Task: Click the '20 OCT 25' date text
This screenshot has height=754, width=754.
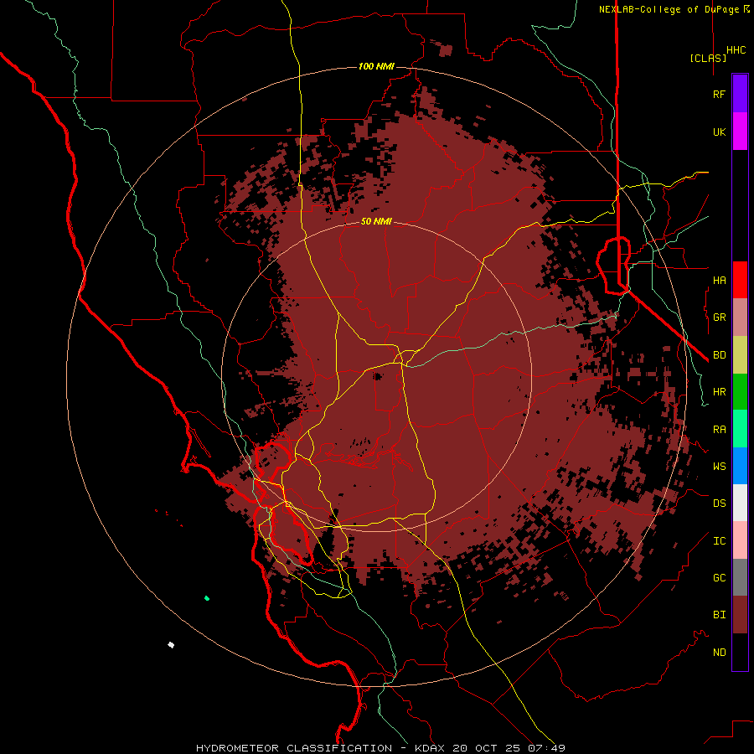Action: click(x=488, y=748)
